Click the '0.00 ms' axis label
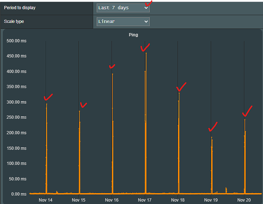Image resolution: width=263 pixels, height=204 pixels. pos(19,194)
